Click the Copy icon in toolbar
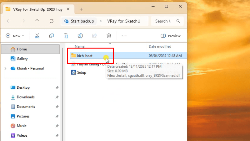Screen dimensions: 250x141 coord(52,36)
